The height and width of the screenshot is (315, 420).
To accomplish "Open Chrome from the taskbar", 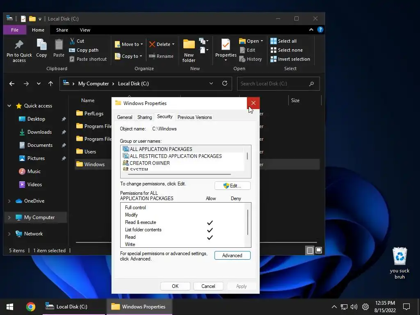I will click(x=30, y=307).
